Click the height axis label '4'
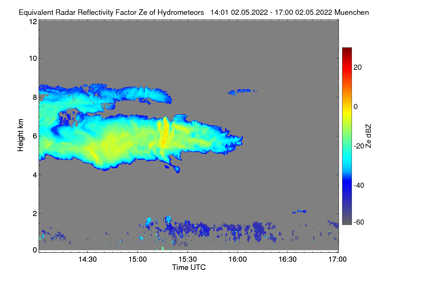Viewport: 445px width, 297px height. 35,175
